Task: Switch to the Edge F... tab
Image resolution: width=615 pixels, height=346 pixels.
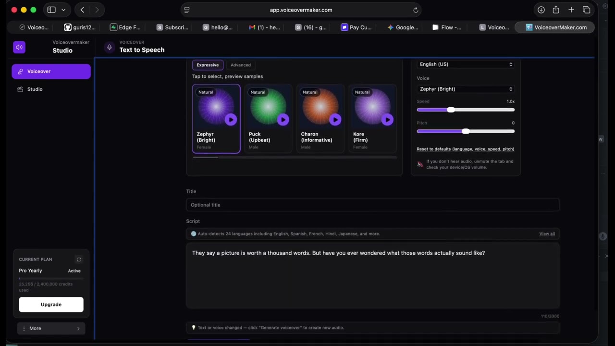Action: [126, 27]
